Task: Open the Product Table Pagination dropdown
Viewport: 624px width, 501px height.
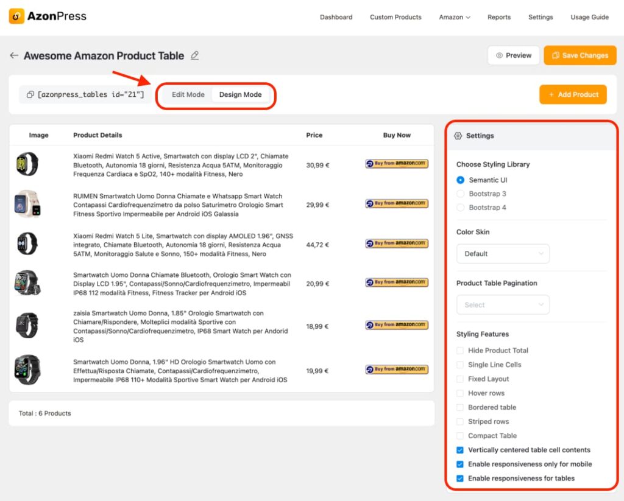Action: pos(503,305)
